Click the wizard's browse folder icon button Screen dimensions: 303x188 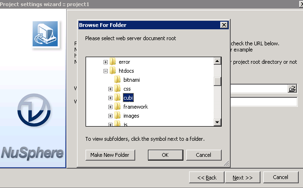point(292,89)
